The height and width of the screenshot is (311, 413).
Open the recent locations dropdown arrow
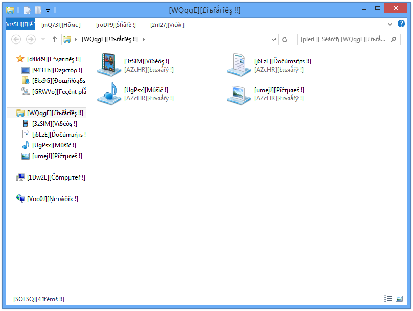click(43, 39)
